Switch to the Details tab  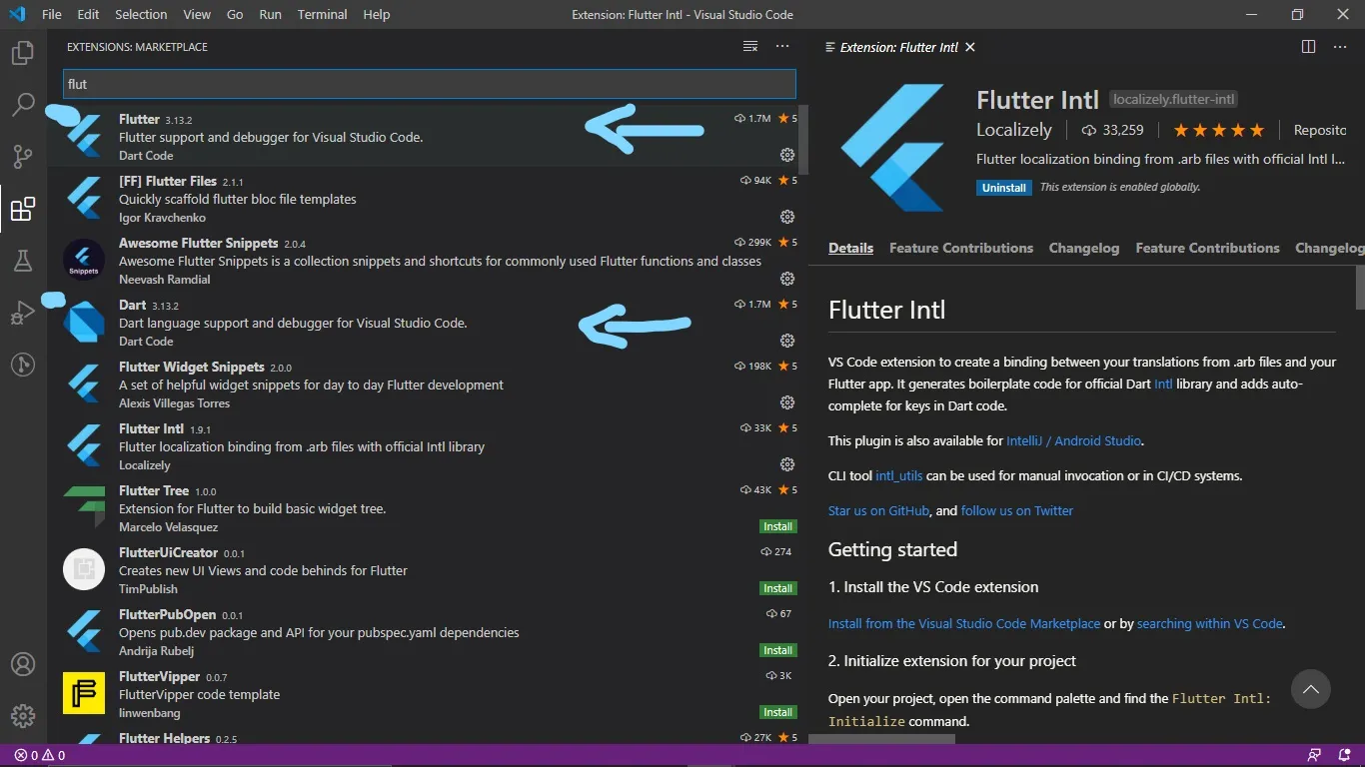click(x=851, y=248)
